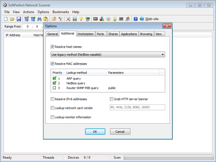Enable Router SNMP MIB query checkbox
This screenshot has height=162, width=216.
(54, 88)
